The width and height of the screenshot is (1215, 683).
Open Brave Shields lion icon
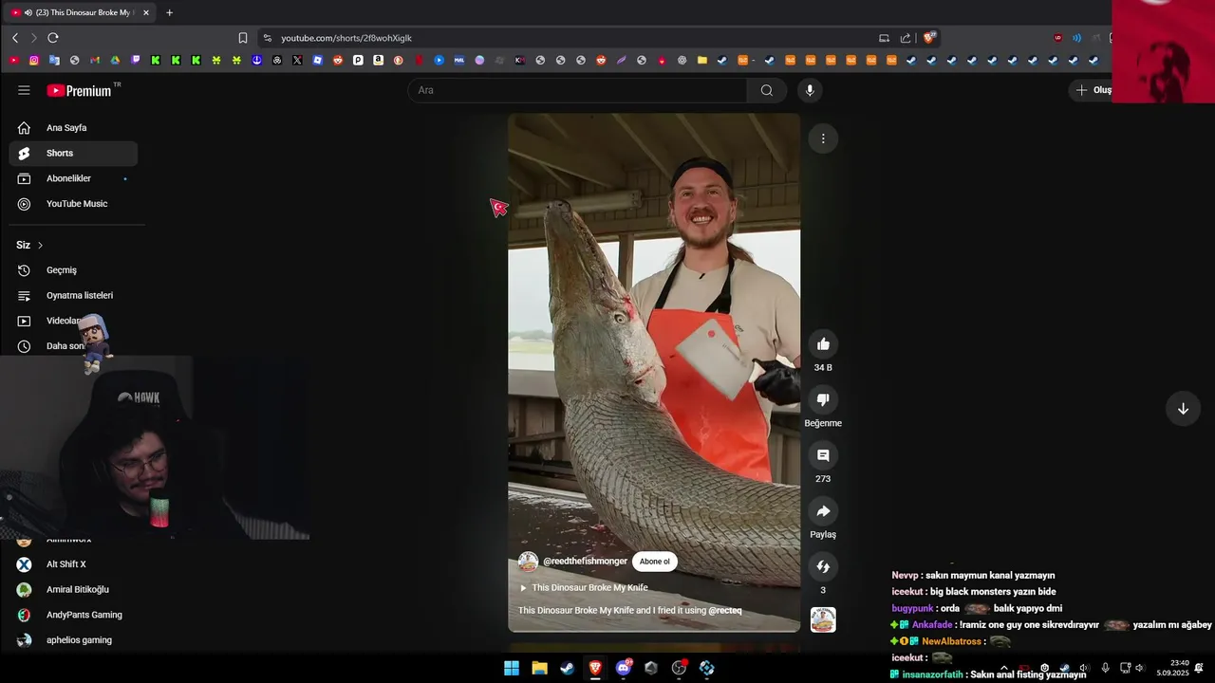click(x=929, y=38)
